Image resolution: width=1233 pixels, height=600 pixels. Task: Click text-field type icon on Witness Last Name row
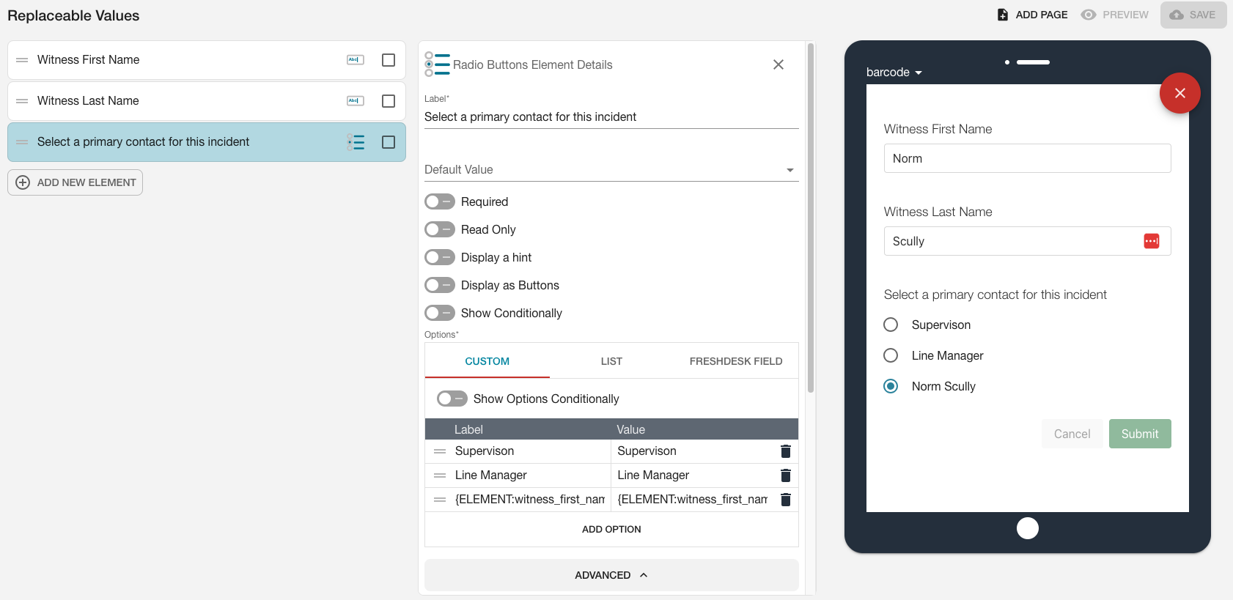[356, 101]
